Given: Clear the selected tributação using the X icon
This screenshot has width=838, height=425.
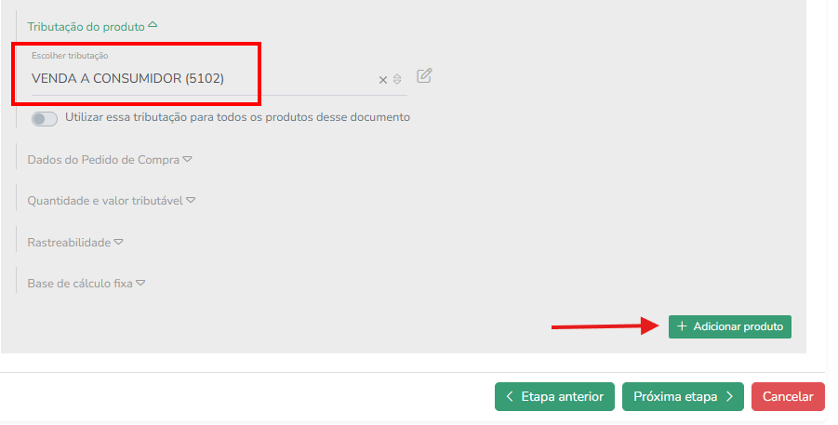Looking at the screenshot, I should (x=382, y=80).
